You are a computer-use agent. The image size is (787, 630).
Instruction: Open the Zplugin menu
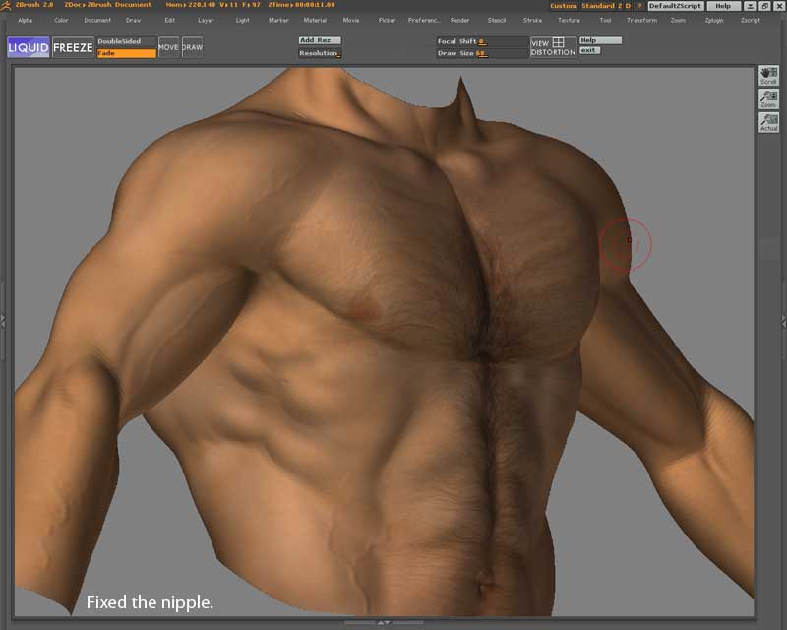714,20
